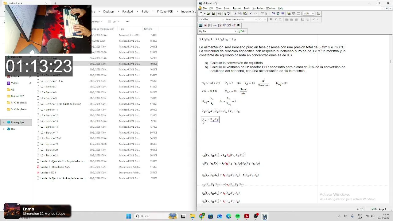This screenshot has width=393, height=221.
Task: Cut the selected region
Action: pyautogui.click(x=235, y=14)
